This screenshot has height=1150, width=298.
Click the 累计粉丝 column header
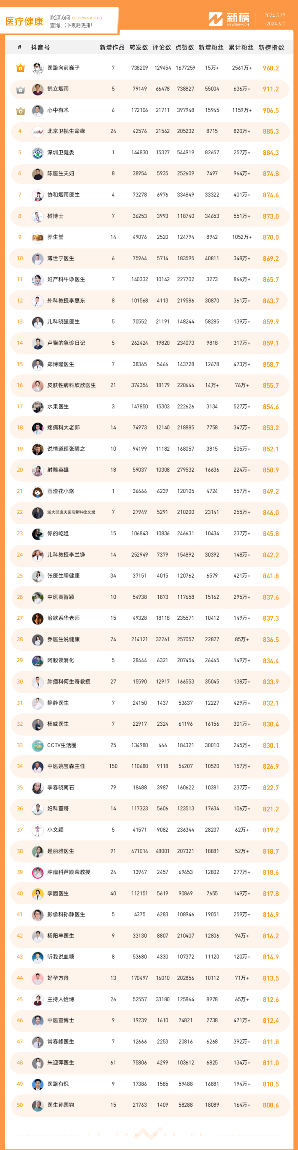(241, 47)
